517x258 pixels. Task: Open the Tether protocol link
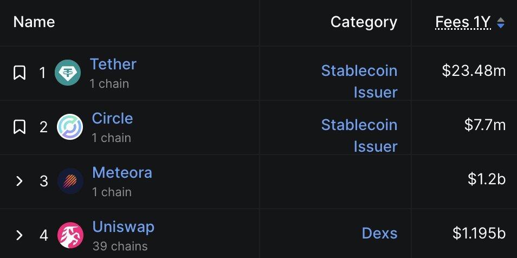click(x=113, y=64)
